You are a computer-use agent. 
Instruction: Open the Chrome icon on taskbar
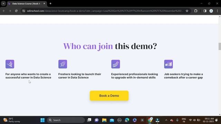pyautogui.click(x=150, y=120)
